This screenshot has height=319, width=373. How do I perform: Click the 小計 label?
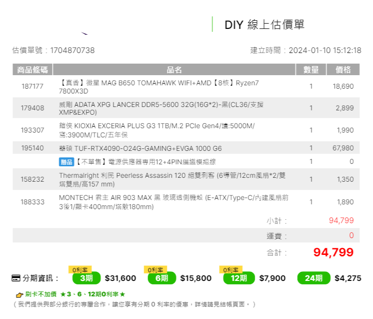[276, 221]
